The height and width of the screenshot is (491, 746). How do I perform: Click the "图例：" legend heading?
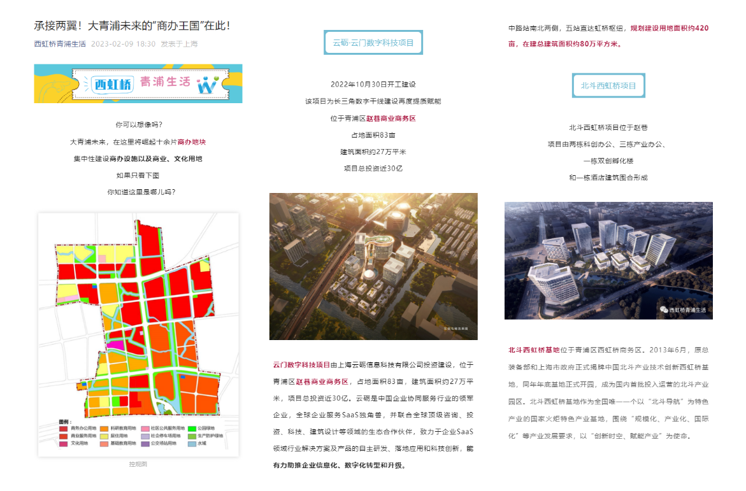(65, 422)
